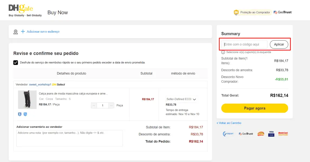This screenshot has width=310, height=162.
Task: Click the Total do Pedido value R$162,14
Action: point(196,141)
